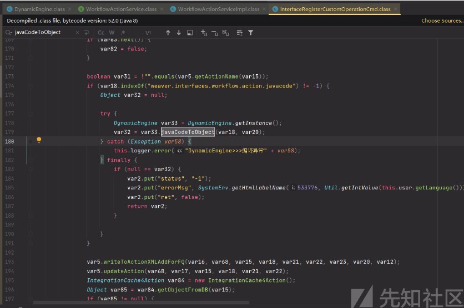Click InterfaceRegisterCustomOperationCmd.class tab file icon
This screenshot has height=308, width=464.
point(275,9)
